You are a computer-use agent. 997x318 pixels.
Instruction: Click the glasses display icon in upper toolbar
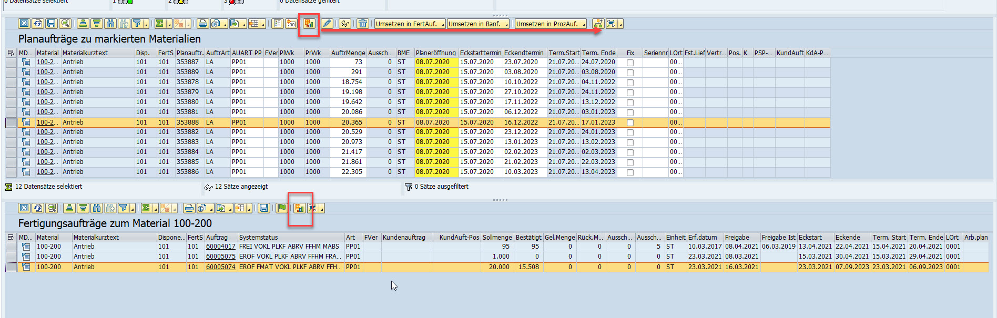[344, 24]
